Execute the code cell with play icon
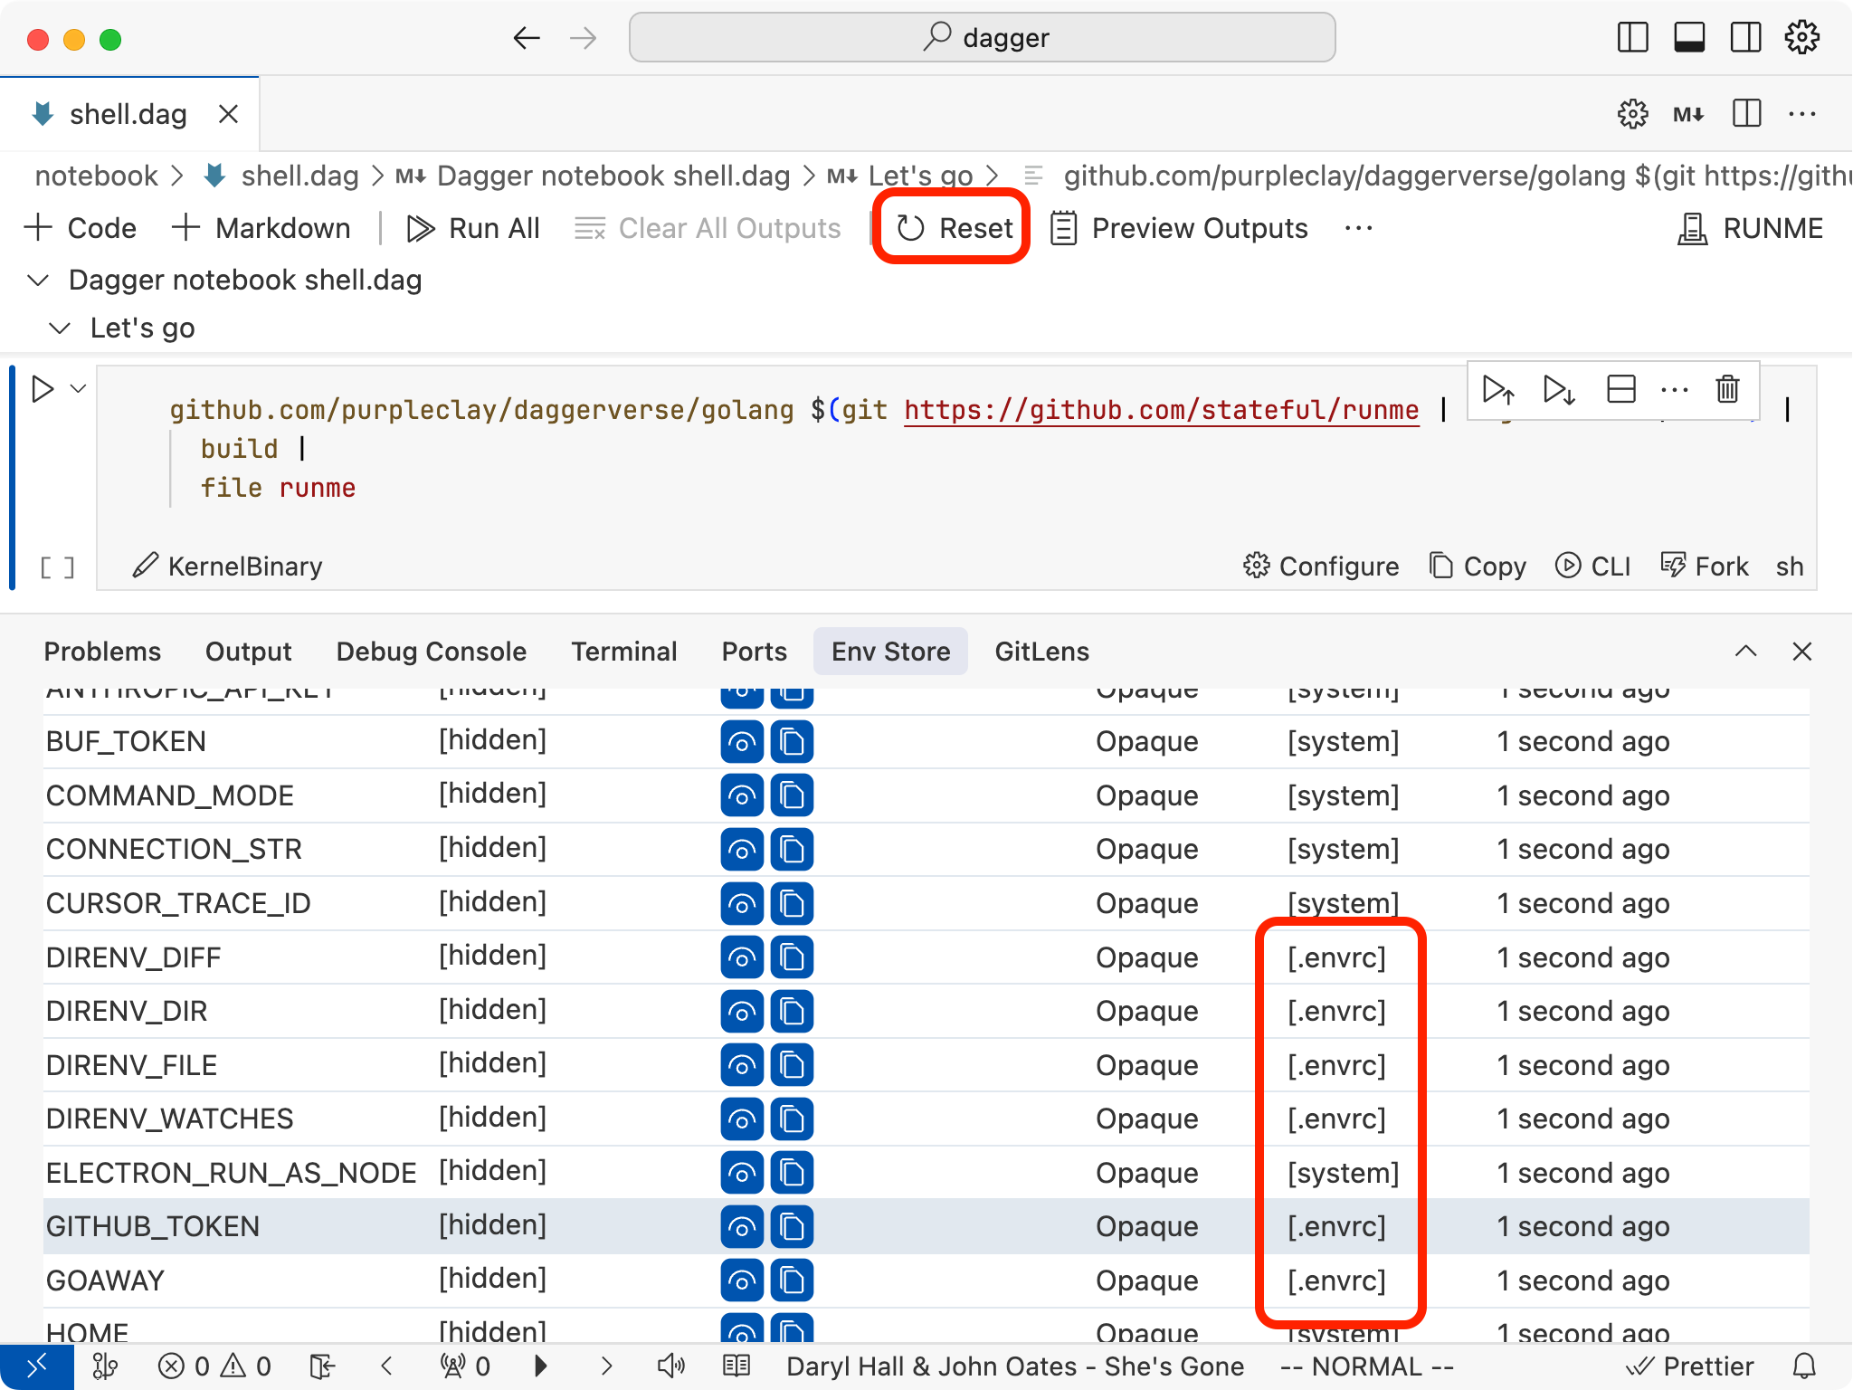 pyautogui.click(x=42, y=389)
